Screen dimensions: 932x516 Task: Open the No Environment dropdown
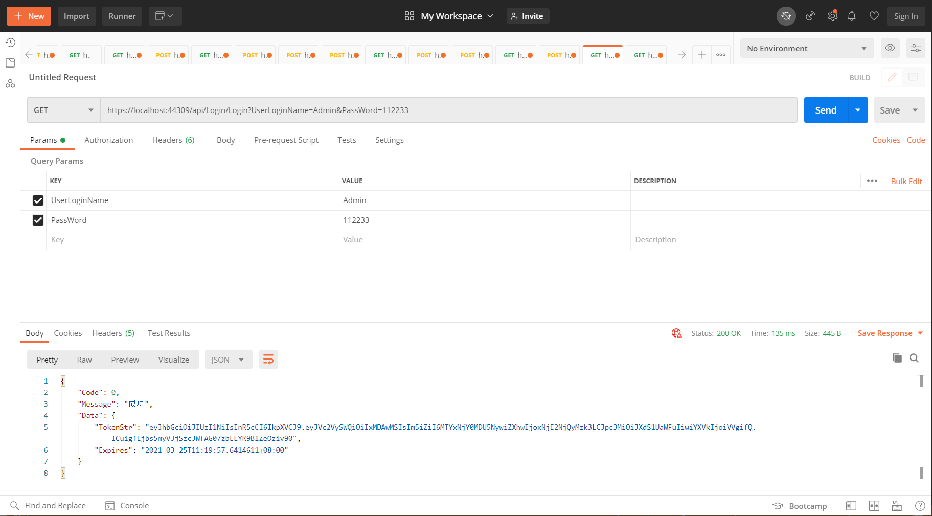[807, 48]
